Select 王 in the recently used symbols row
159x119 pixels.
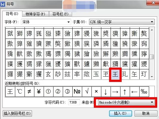pyautogui.click(x=10, y=91)
